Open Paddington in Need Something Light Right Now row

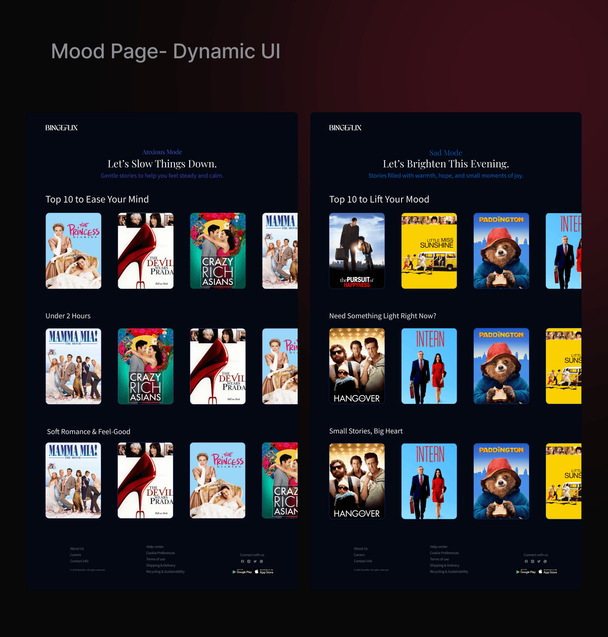pyautogui.click(x=502, y=366)
